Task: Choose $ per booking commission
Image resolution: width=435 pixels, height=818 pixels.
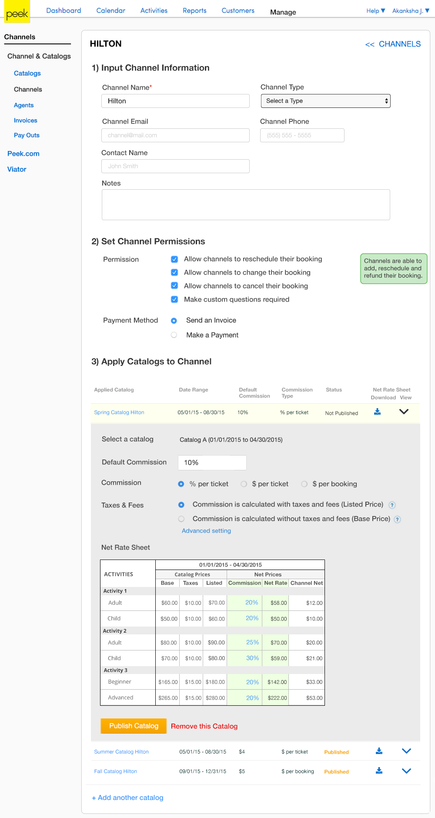Action: (x=304, y=484)
